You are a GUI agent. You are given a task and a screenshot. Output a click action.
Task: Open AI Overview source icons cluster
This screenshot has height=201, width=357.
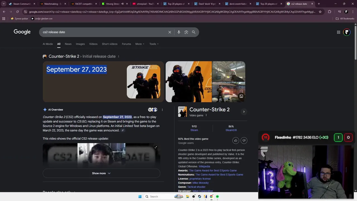click(153, 110)
